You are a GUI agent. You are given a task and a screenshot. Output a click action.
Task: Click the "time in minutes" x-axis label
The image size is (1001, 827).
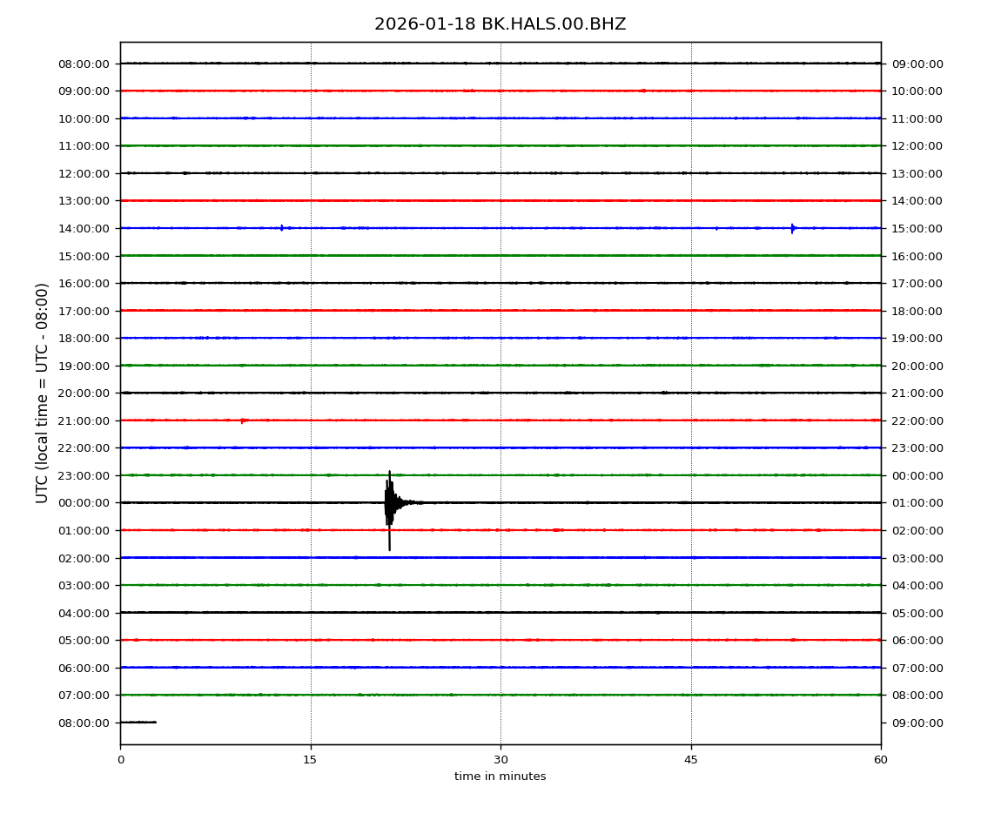tap(500, 777)
